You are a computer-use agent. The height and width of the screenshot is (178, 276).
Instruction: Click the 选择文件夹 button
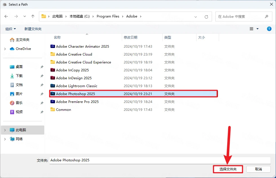coord(228,169)
